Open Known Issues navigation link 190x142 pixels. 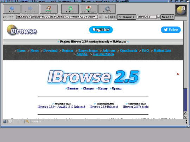[x=88, y=50]
